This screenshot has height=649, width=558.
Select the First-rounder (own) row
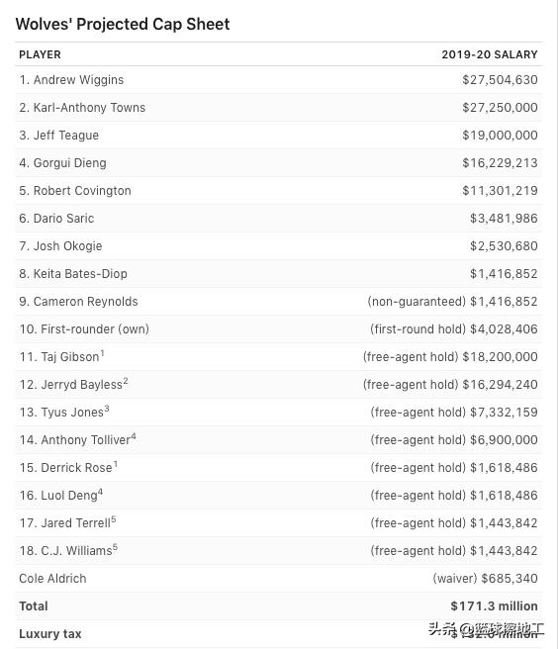[279, 329]
